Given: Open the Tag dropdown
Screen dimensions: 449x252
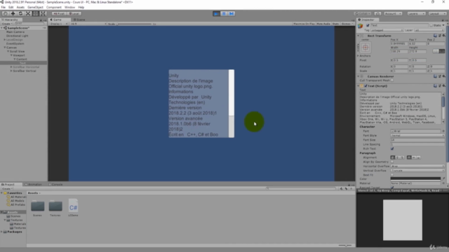Looking at the screenshot, I should click(387, 30).
